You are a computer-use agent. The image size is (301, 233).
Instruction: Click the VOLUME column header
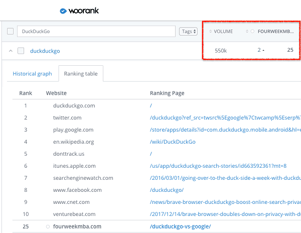223,32
